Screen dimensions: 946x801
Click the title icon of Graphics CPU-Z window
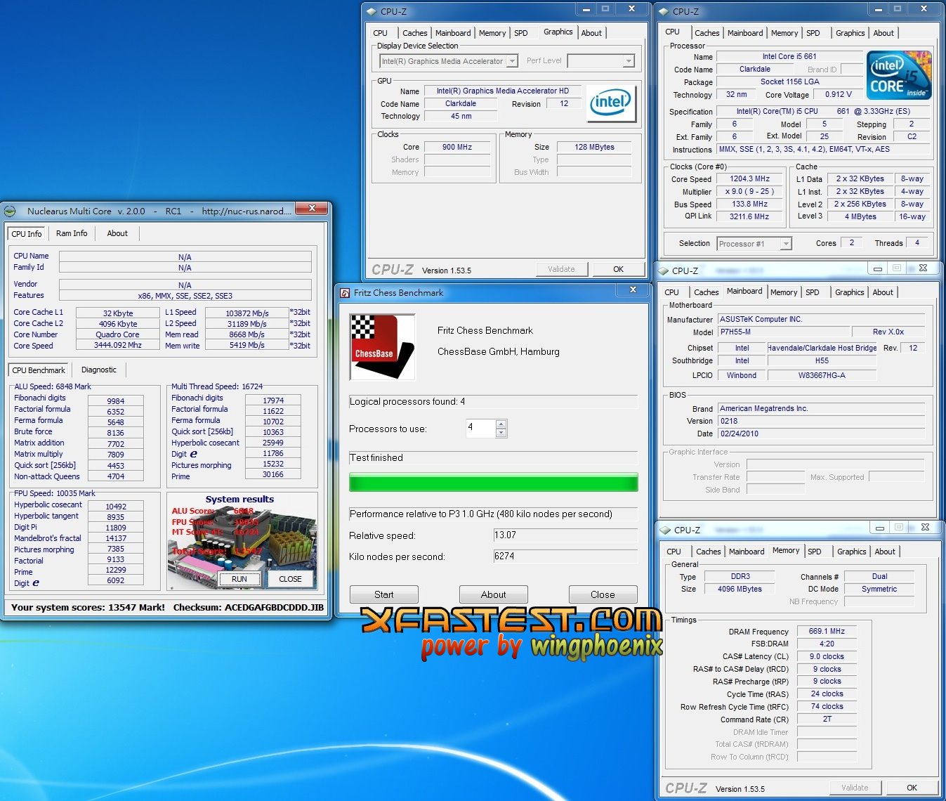(372, 11)
